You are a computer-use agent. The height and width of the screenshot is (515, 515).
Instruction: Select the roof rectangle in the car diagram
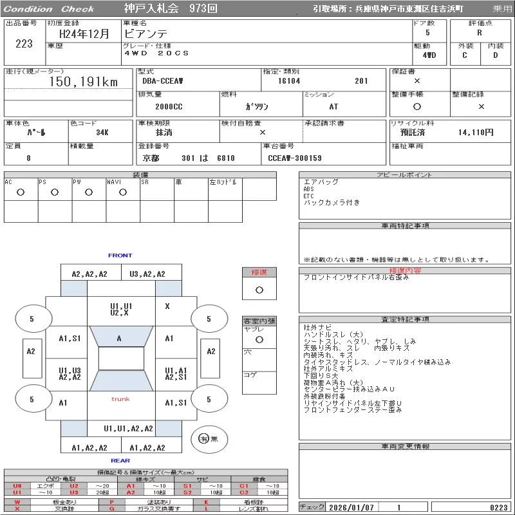coord(120,359)
